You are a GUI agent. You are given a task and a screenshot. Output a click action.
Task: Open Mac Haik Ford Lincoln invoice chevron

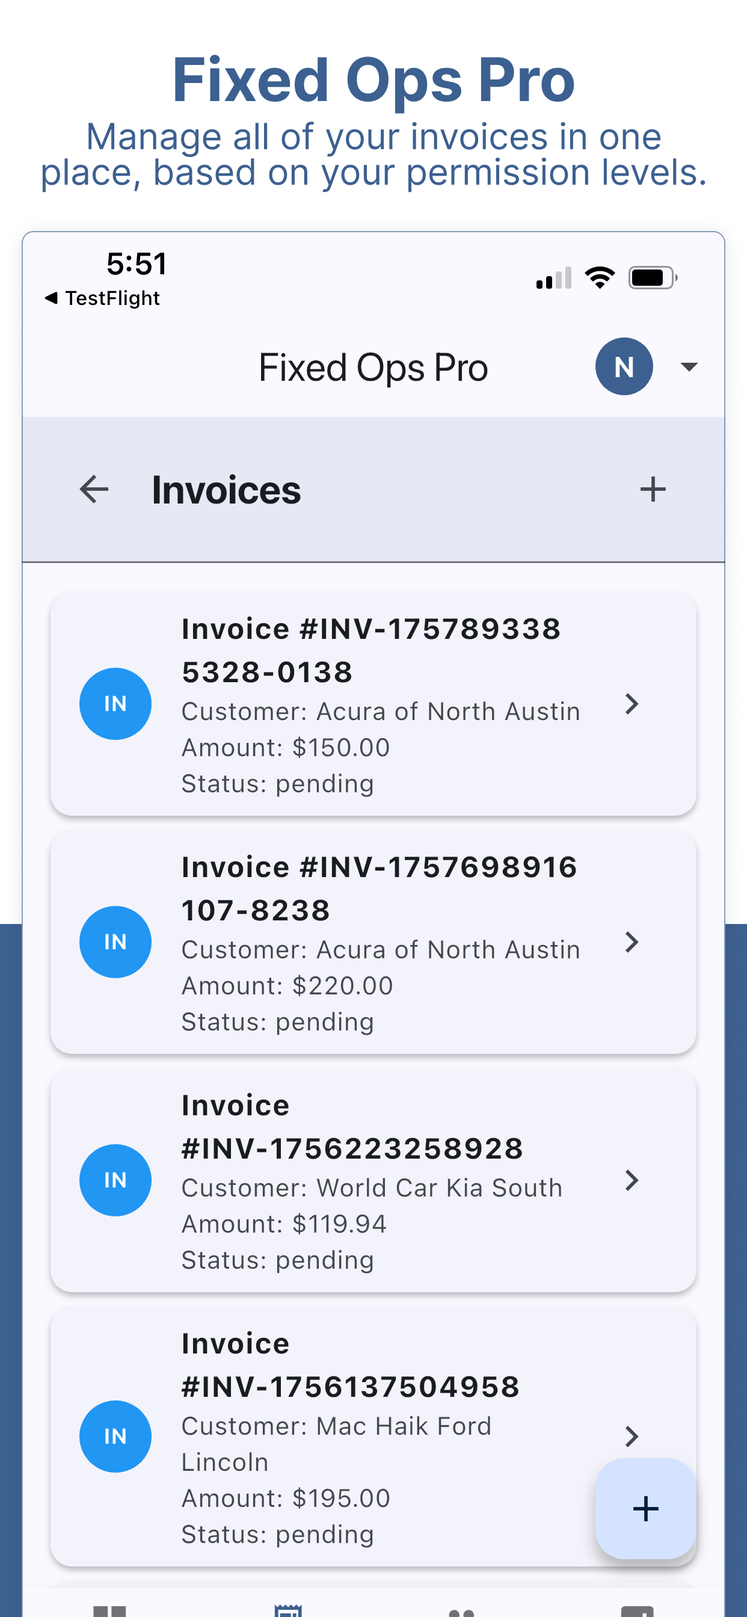point(632,1437)
